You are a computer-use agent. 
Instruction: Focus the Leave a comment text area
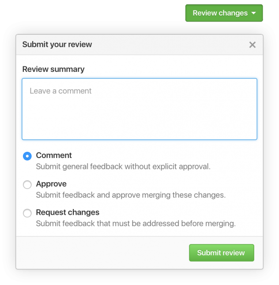click(139, 109)
